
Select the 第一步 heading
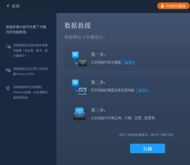(98, 54)
